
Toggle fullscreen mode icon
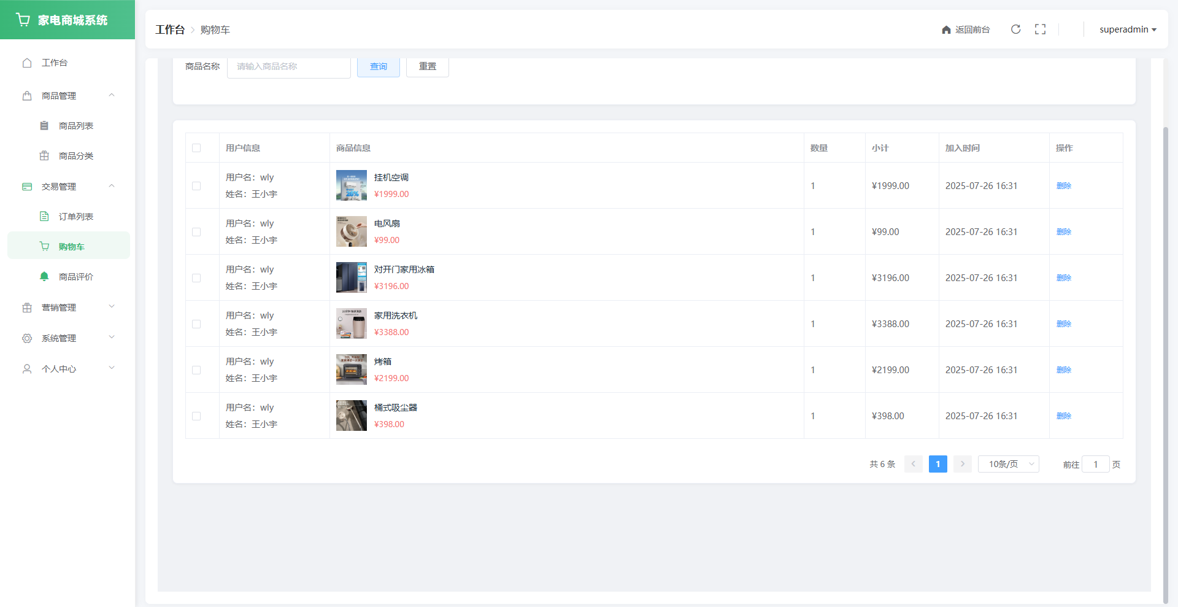pyautogui.click(x=1040, y=29)
